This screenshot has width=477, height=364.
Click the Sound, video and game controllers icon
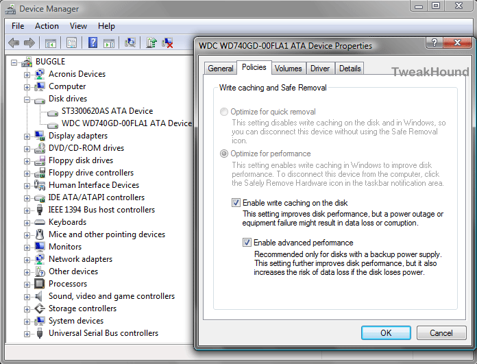click(38, 296)
